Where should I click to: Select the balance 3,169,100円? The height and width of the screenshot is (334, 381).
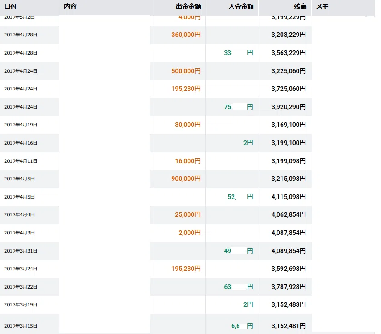(288, 125)
